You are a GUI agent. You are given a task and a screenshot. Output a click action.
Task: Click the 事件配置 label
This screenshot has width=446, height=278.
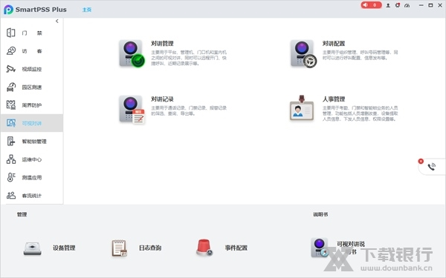236,248
